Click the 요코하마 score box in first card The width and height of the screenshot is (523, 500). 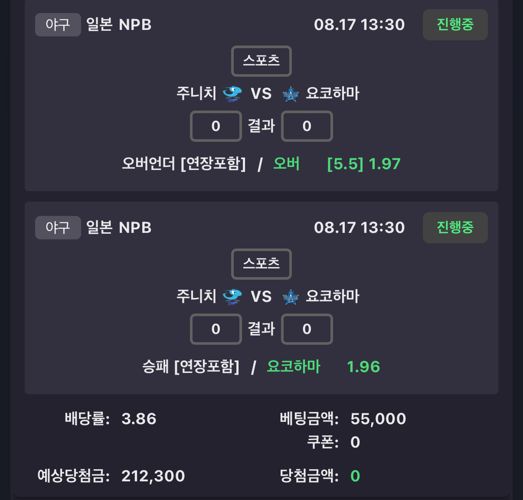307,126
